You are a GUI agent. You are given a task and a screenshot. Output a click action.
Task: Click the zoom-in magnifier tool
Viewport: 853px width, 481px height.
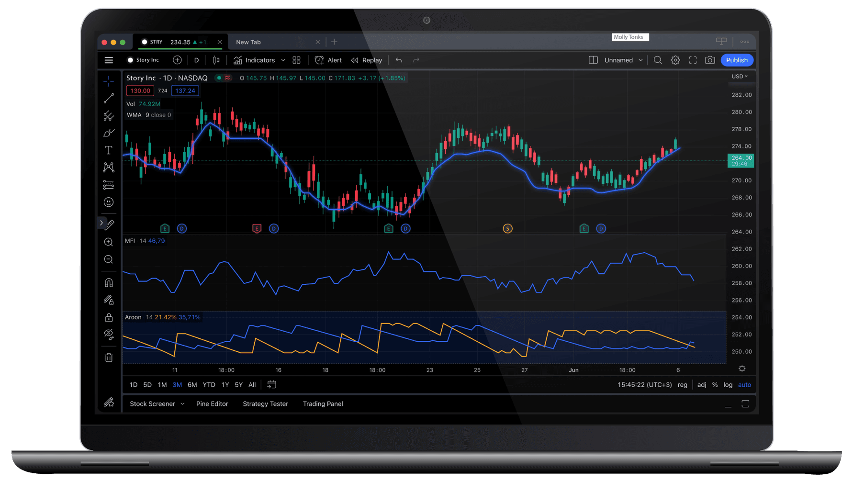coord(109,242)
